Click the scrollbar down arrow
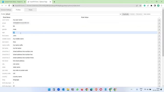Screen dimensions: 164x92 163,86
